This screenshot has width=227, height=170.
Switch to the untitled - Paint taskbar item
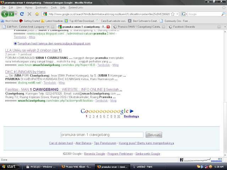(148, 167)
